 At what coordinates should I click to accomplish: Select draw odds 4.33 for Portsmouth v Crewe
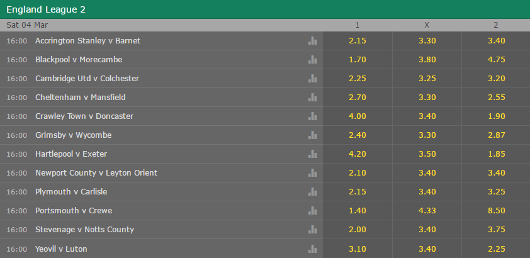point(427,211)
